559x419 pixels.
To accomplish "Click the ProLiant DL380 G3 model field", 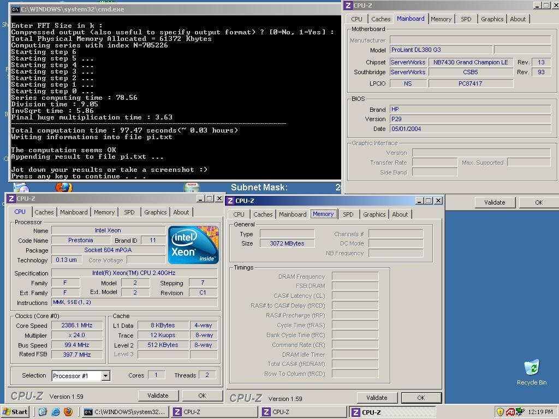I will point(441,50).
